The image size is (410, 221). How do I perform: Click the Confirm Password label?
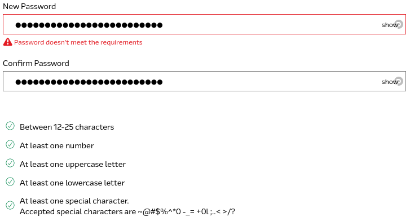coord(36,63)
